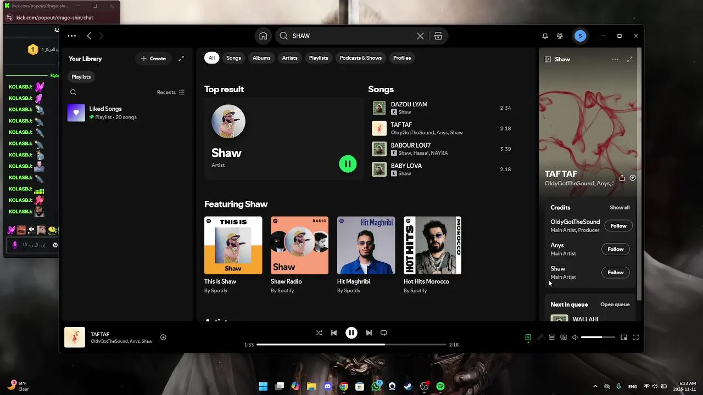Pause playback in the player bar

tap(351, 332)
